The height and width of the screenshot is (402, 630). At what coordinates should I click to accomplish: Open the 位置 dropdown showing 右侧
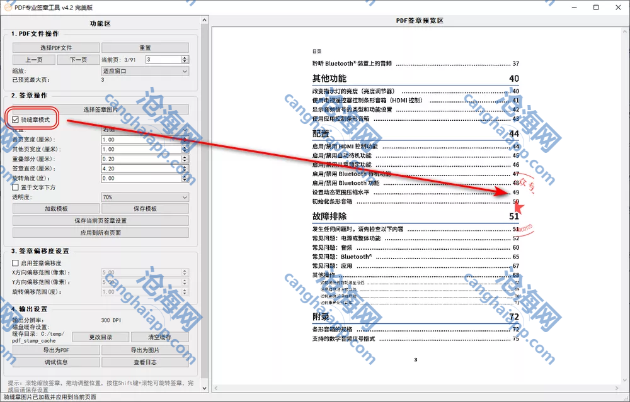(144, 130)
